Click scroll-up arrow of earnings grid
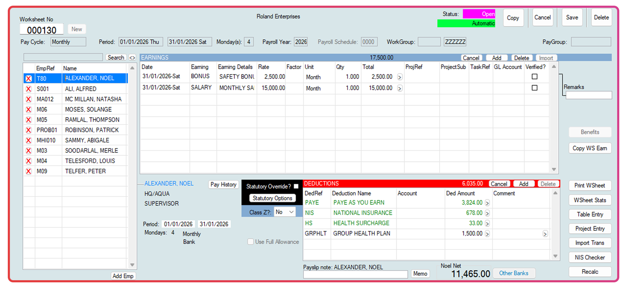Viewport: 626px width, 288px height. point(554,67)
